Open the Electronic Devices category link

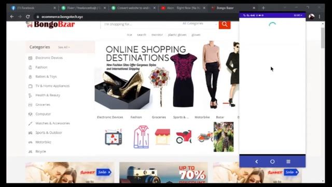point(49,58)
